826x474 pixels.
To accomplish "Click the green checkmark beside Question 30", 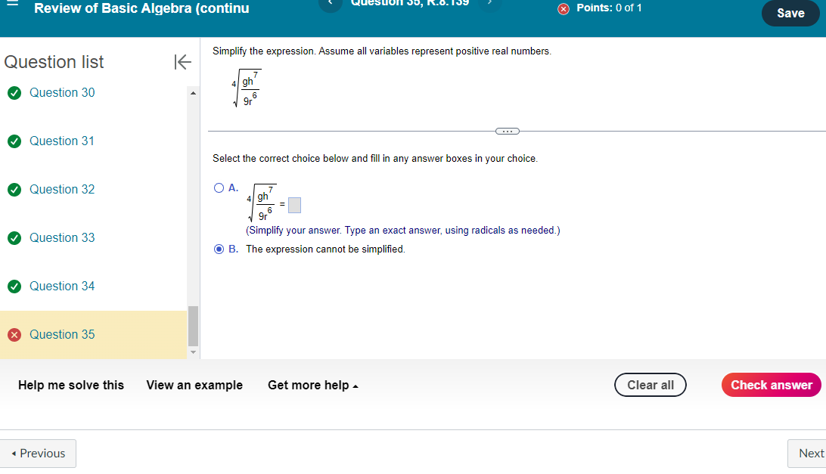I will [14, 92].
